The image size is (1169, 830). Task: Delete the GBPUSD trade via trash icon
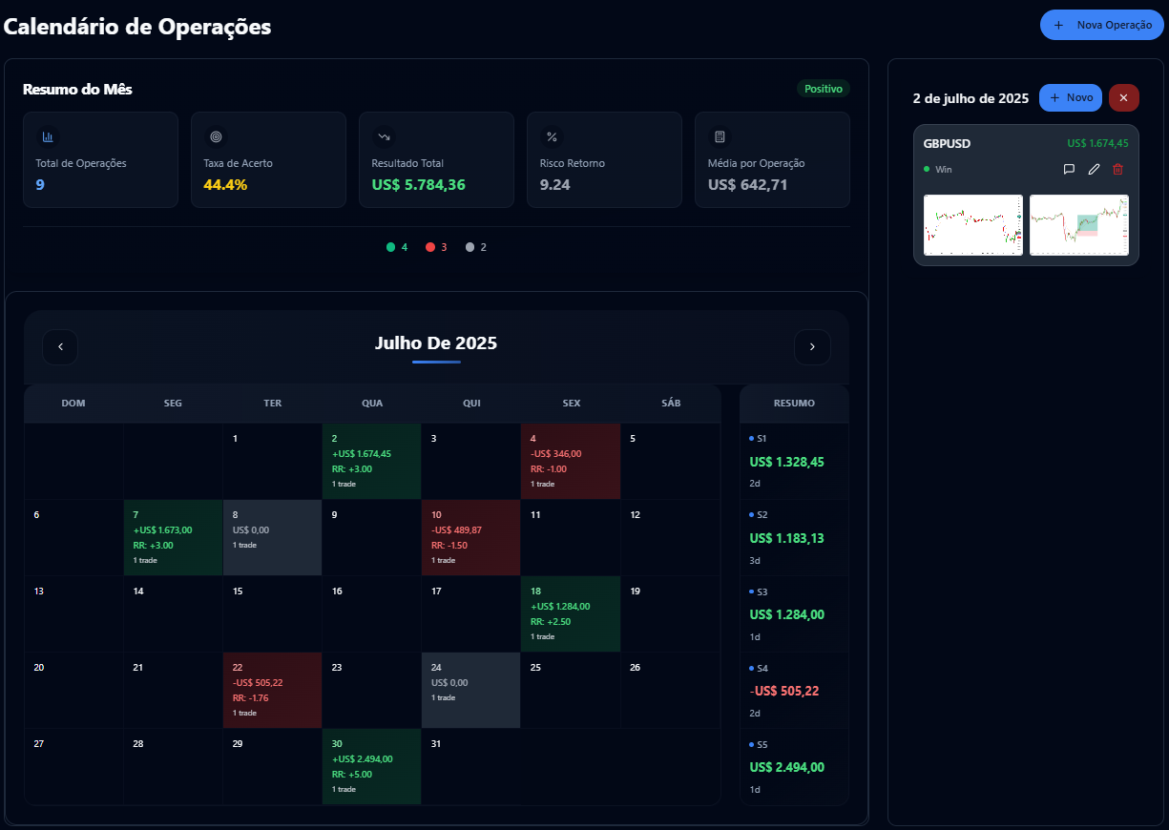[1117, 169]
